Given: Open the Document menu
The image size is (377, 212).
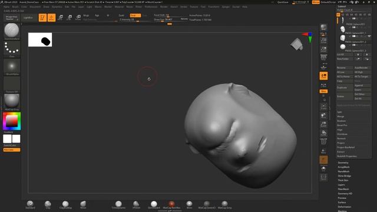Looking at the screenshot, I should (x=35, y=6).
